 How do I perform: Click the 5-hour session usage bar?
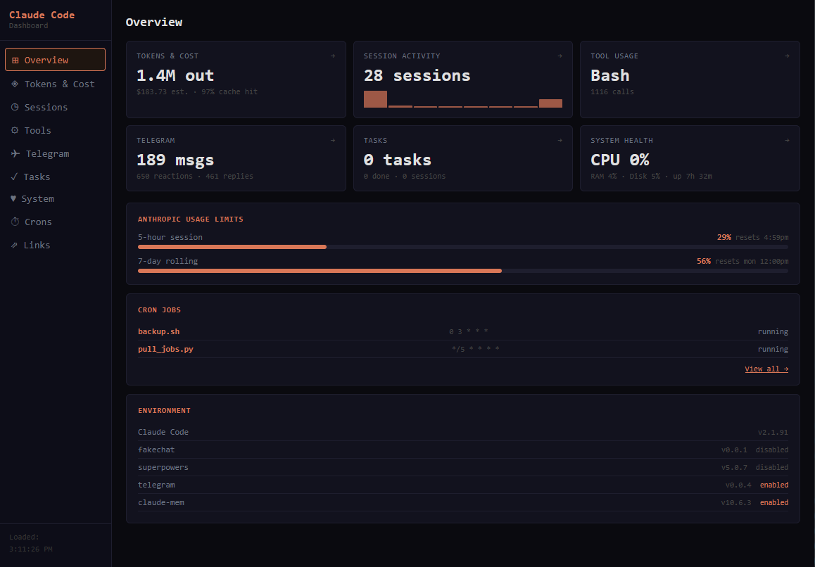[462, 247]
